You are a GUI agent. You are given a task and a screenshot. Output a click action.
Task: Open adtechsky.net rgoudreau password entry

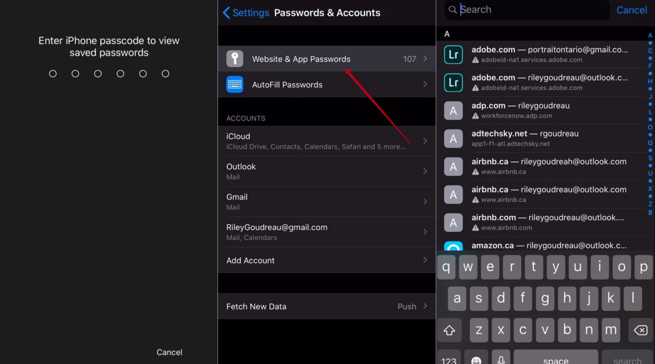tap(541, 139)
